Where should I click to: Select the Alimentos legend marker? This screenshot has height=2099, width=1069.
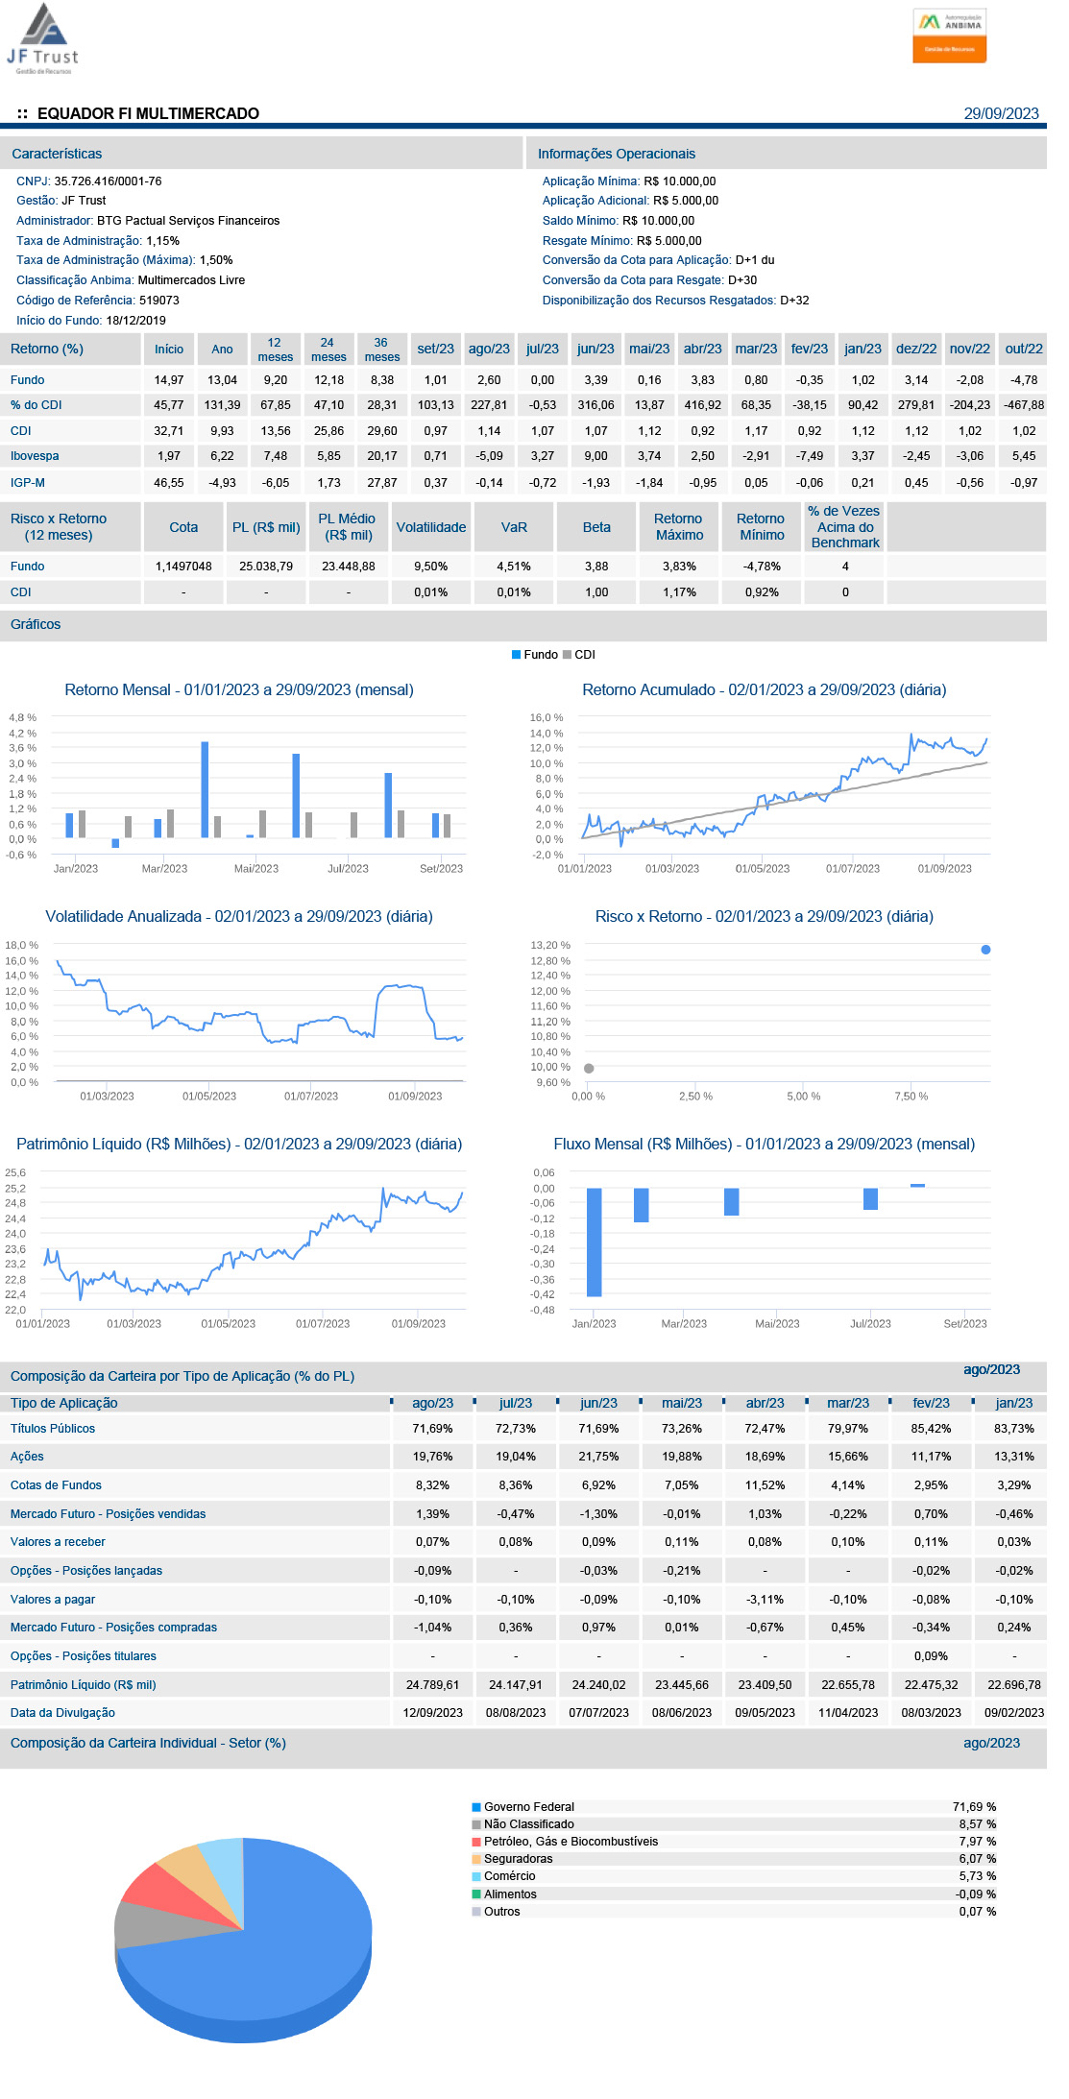pos(476,1894)
